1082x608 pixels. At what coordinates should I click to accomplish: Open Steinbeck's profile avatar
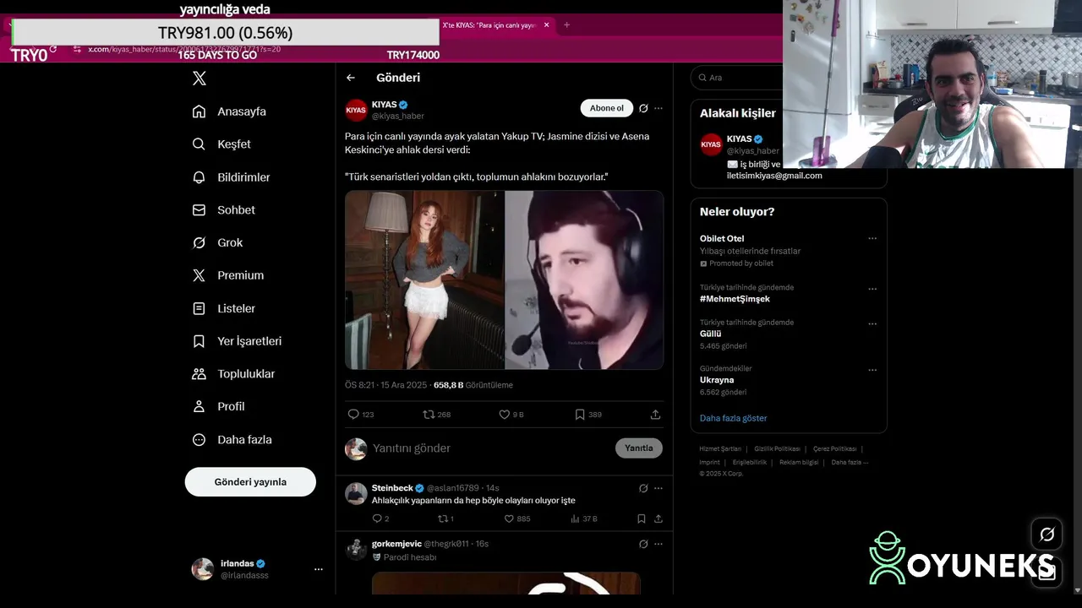click(356, 494)
